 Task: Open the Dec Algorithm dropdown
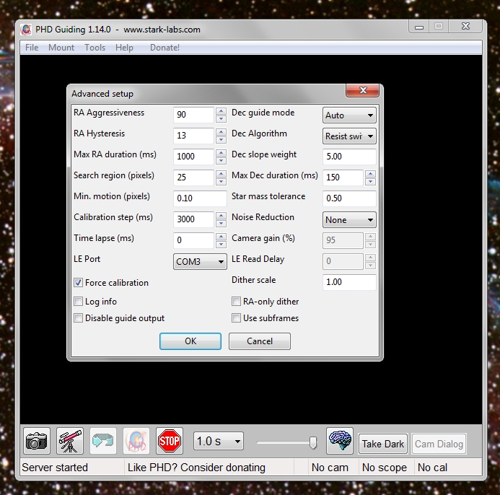click(x=349, y=136)
